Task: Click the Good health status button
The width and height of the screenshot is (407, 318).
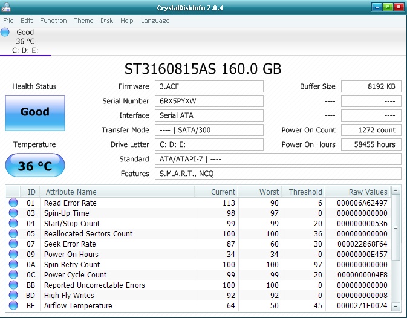Action: click(x=35, y=113)
